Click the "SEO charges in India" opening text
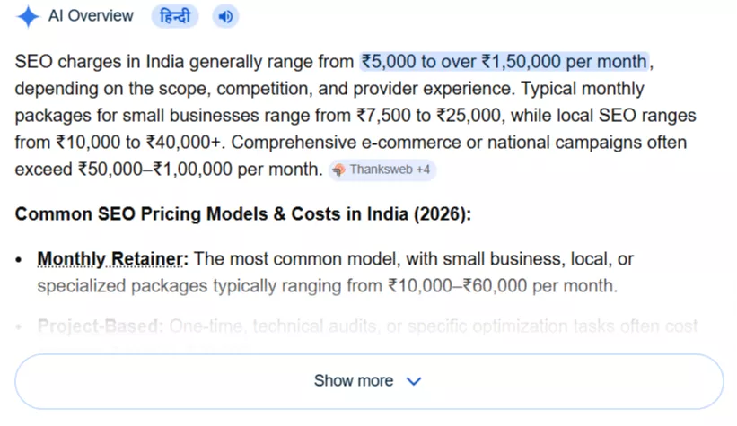 pyautogui.click(x=87, y=62)
